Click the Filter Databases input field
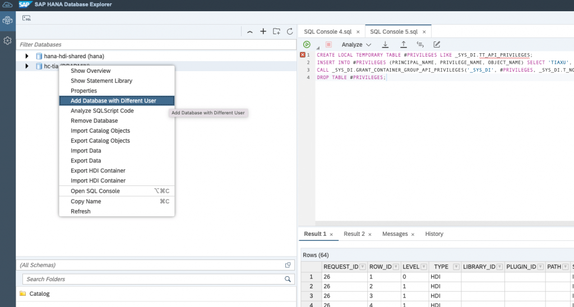The width and height of the screenshot is (574, 307). pos(156,45)
